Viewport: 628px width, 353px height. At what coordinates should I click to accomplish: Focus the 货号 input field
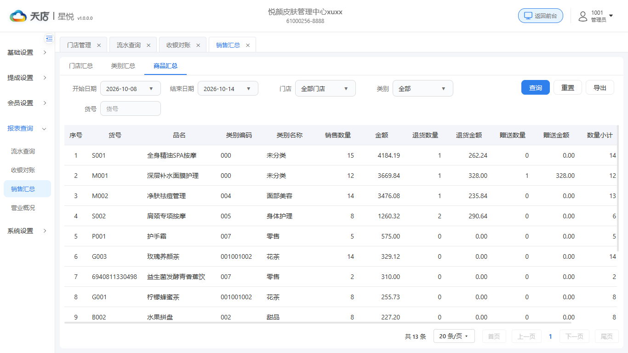pos(131,108)
